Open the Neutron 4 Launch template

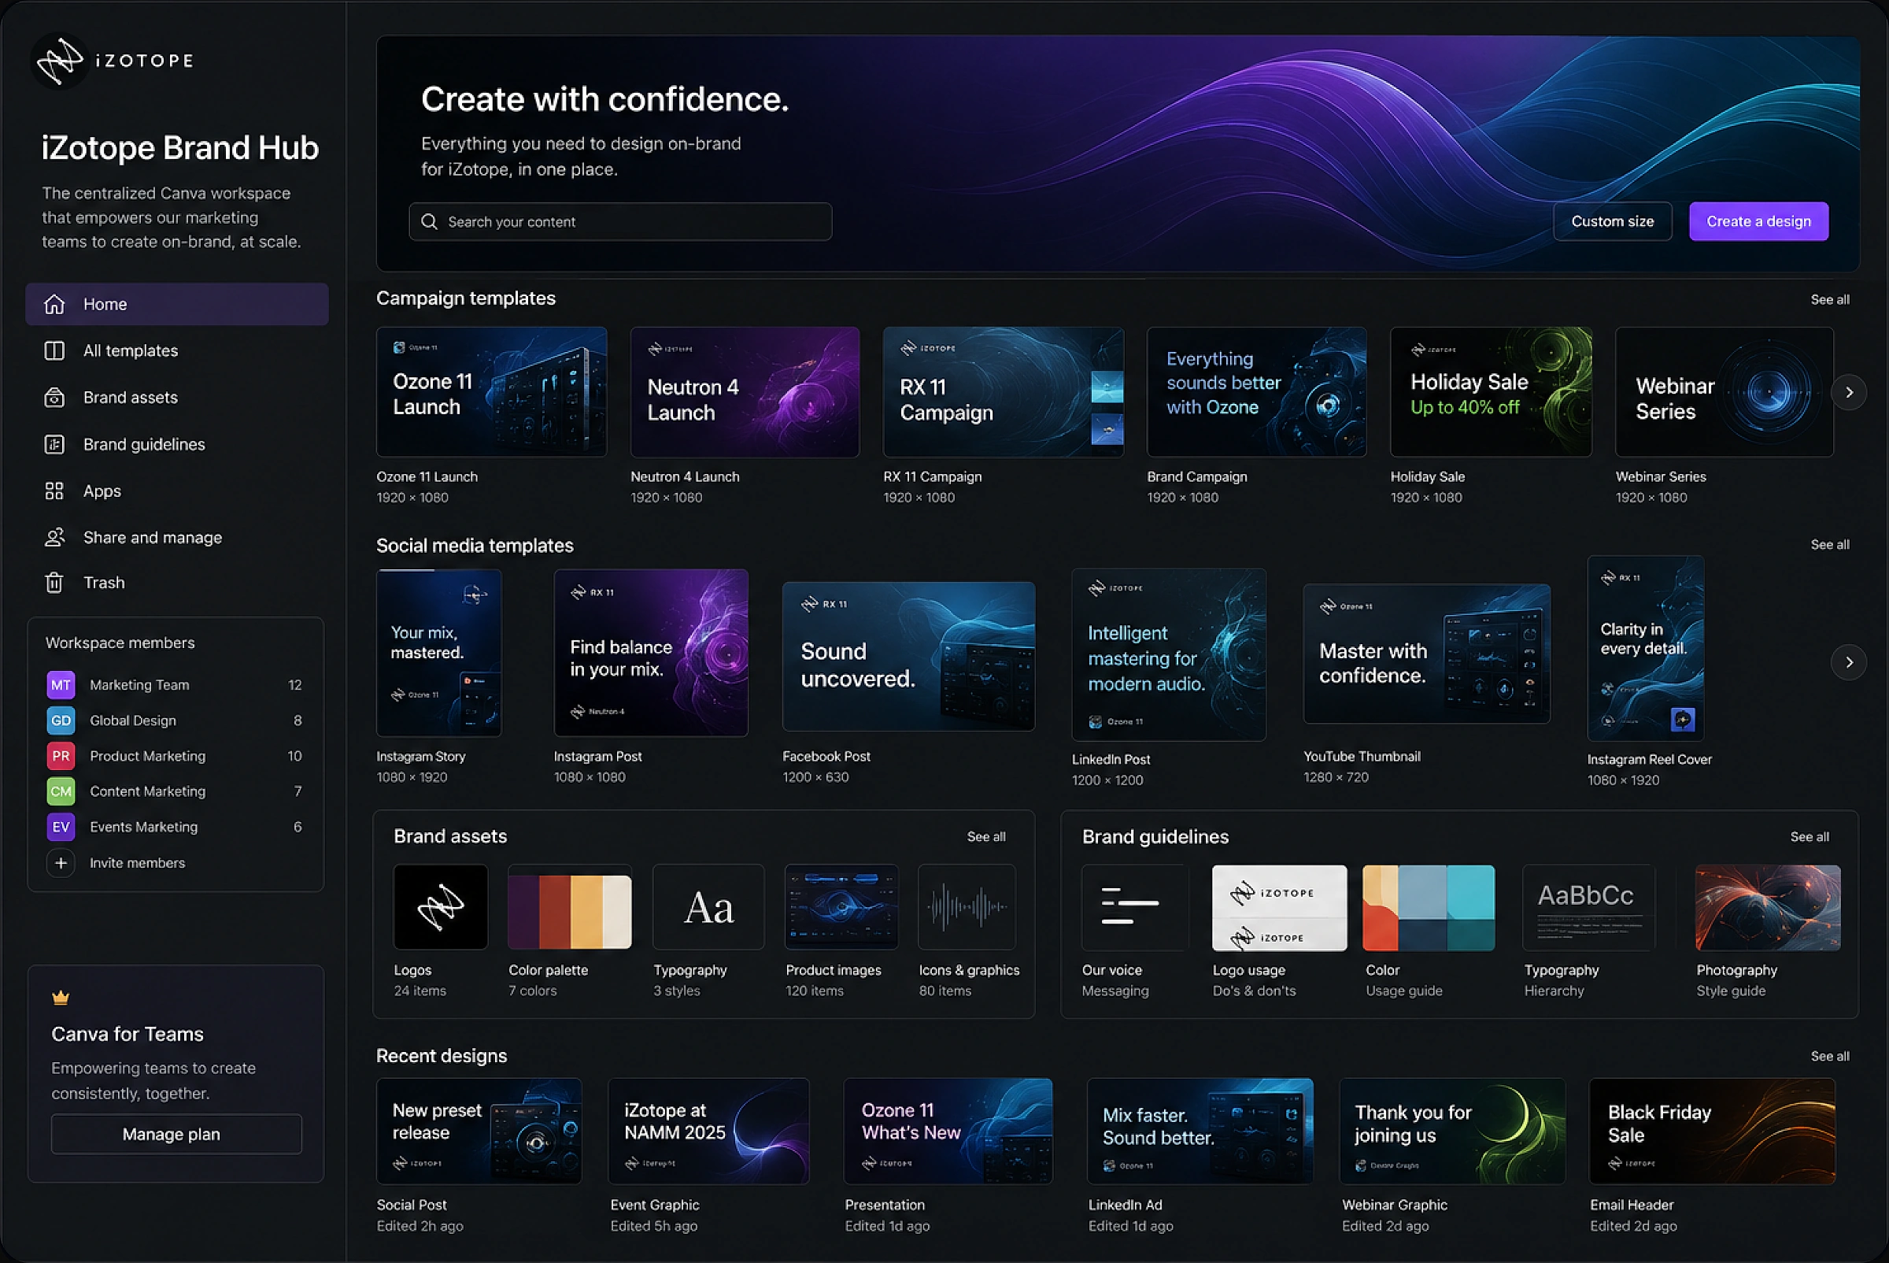[745, 392]
